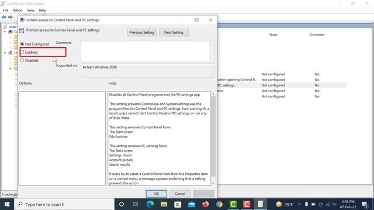Click the Cancel button

pyautogui.click(x=180, y=194)
